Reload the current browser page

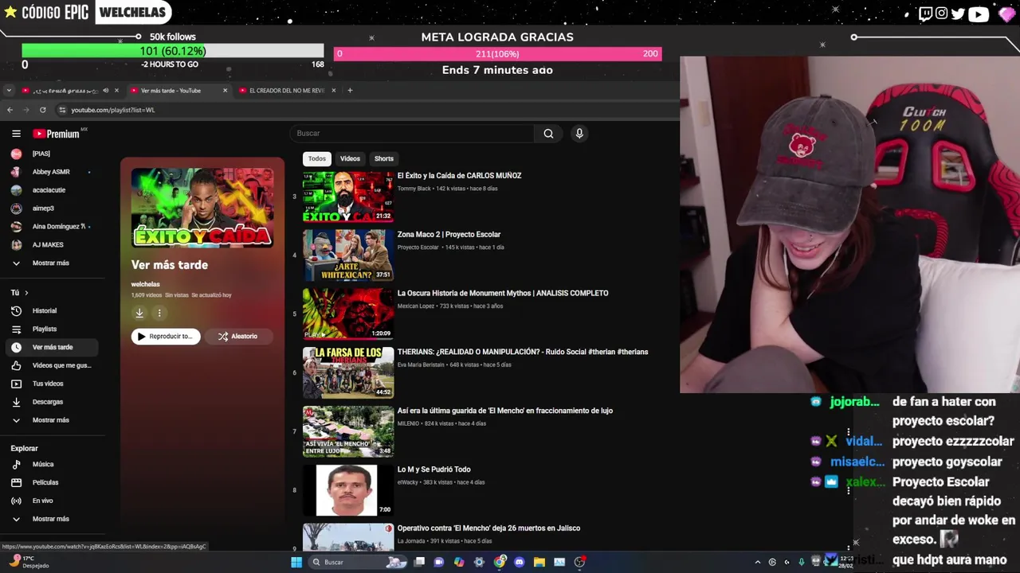point(42,110)
